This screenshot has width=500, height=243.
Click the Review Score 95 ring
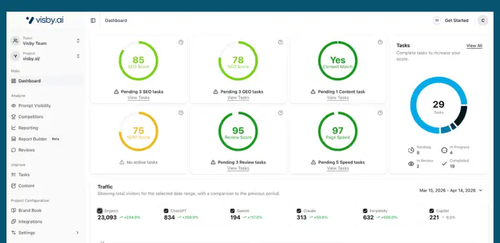coord(238,131)
